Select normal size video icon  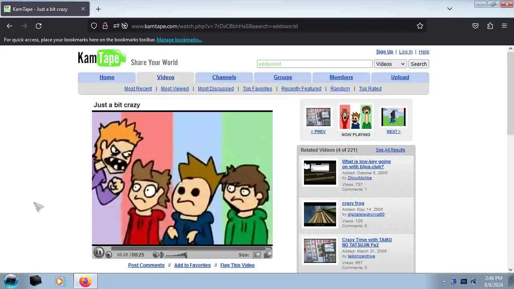[257, 255]
